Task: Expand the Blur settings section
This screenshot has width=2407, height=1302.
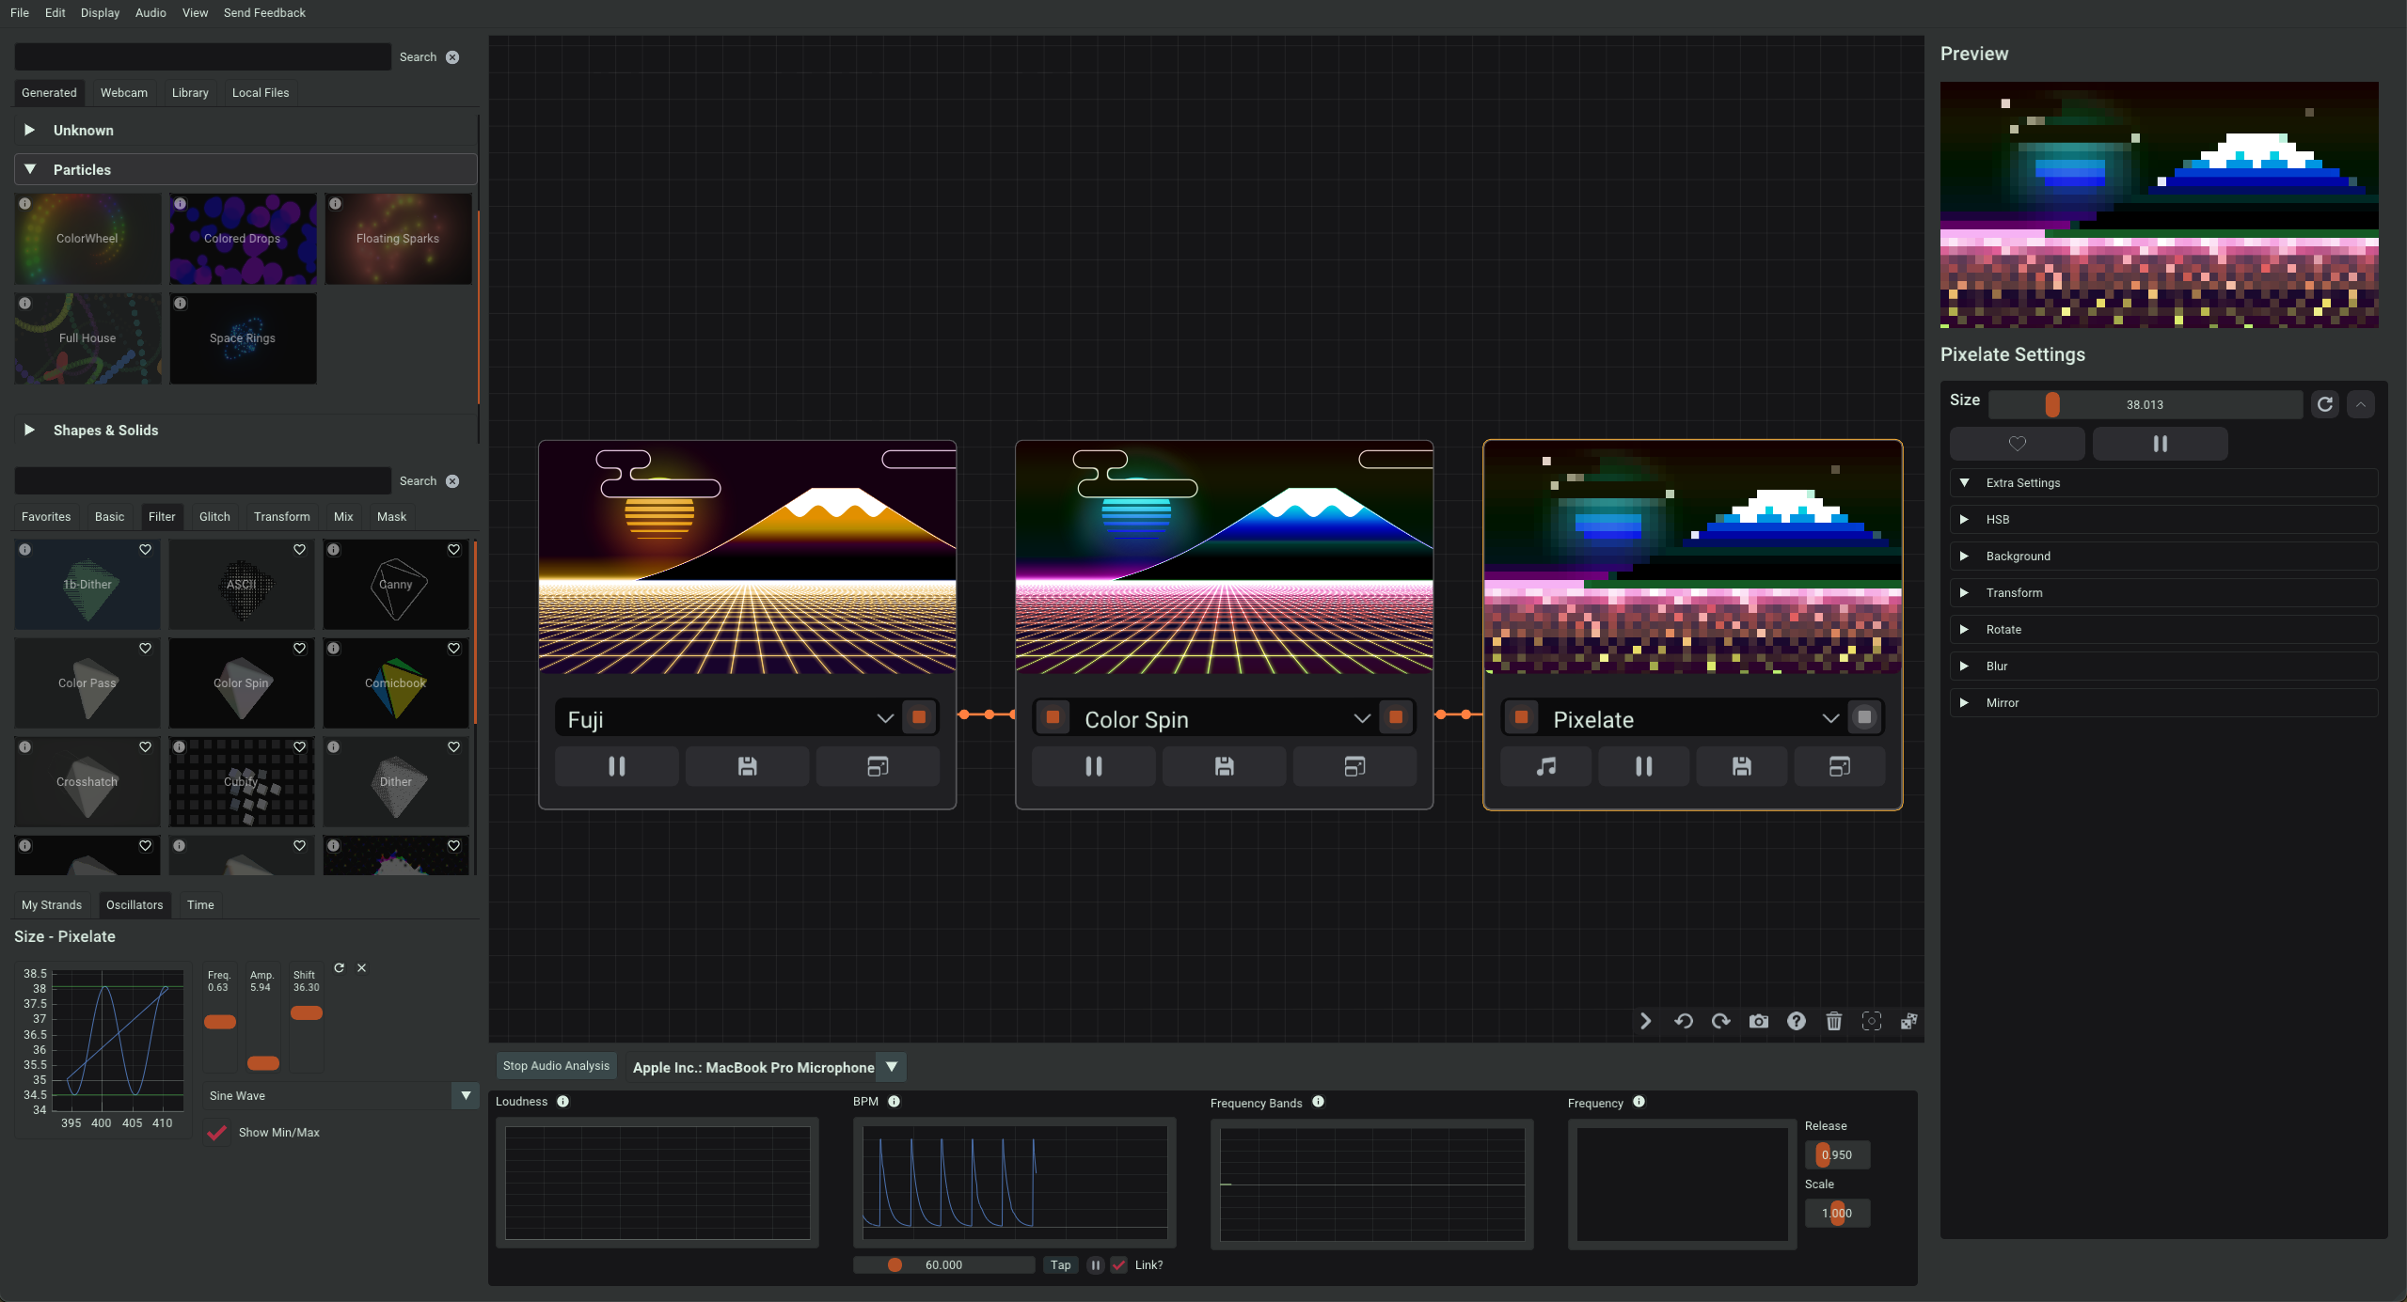Action: 2163,666
